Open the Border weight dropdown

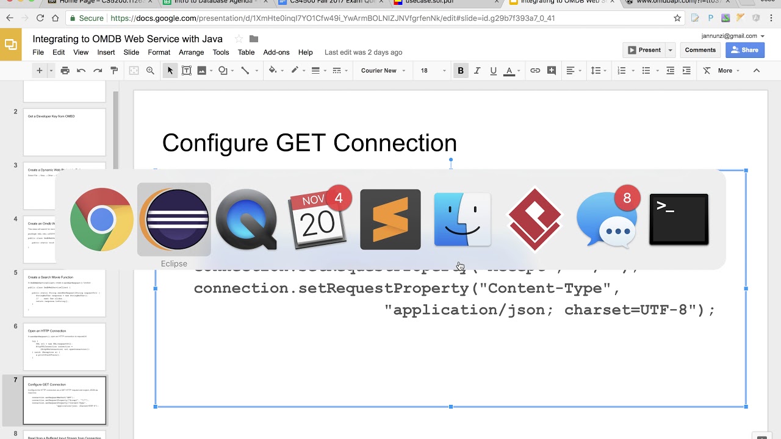pos(319,71)
